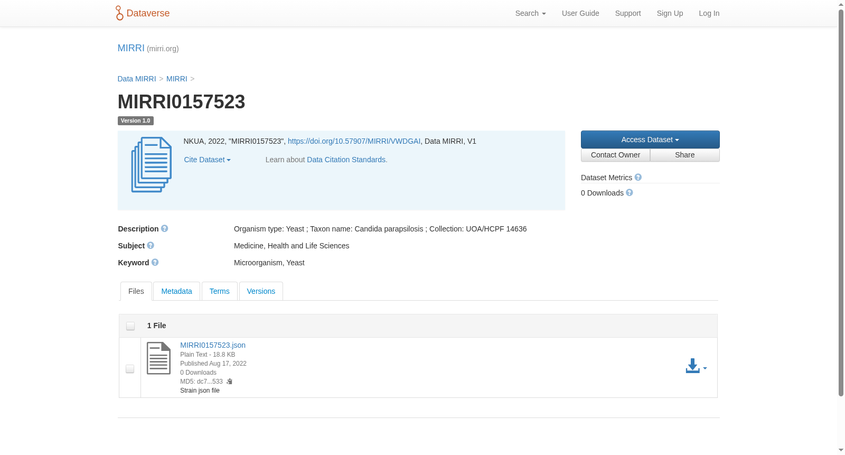Click 'Plain Text - 18.8 KB' text
Image resolution: width=845 pixels, height=455 pixels.
(208, 355)
